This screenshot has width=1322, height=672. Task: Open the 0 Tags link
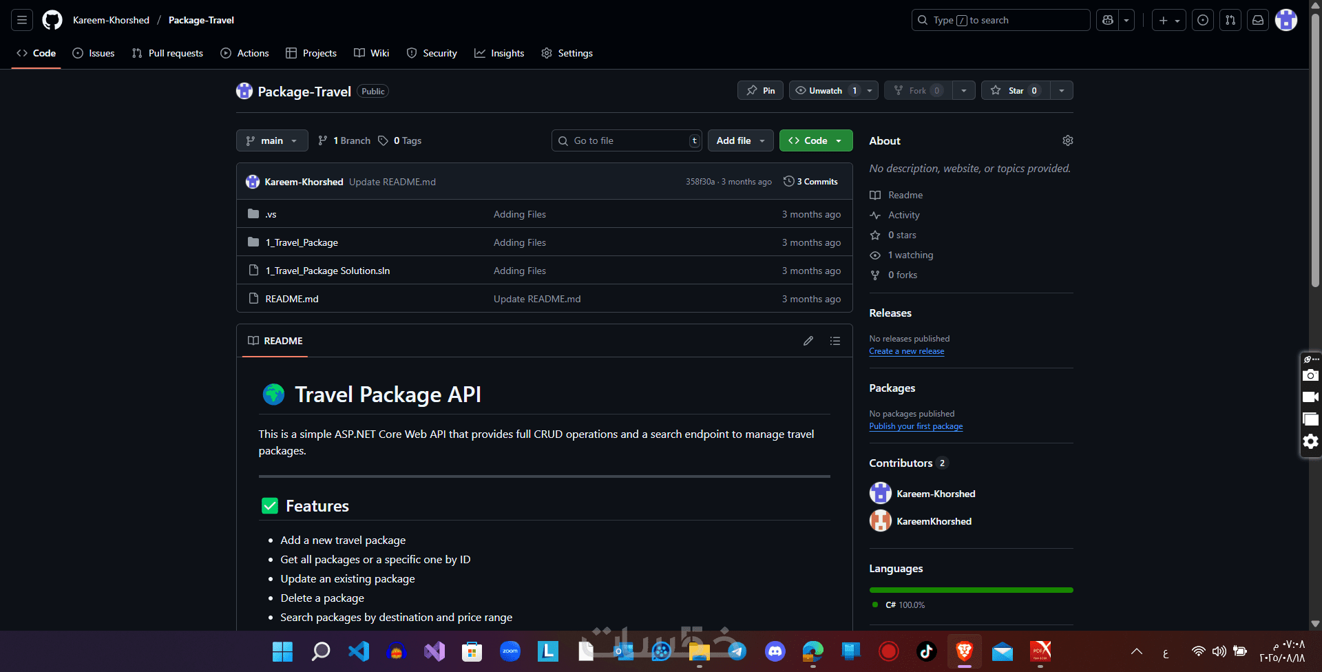[400, 140]
